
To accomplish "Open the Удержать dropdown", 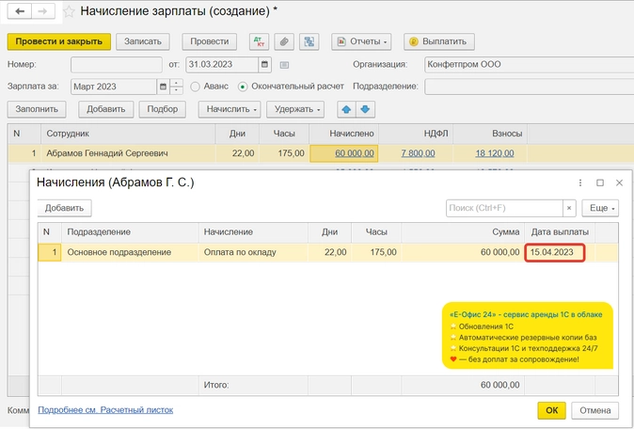I will point(293,109).
